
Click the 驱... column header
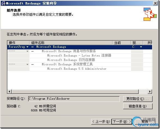[x=137, y=43]
